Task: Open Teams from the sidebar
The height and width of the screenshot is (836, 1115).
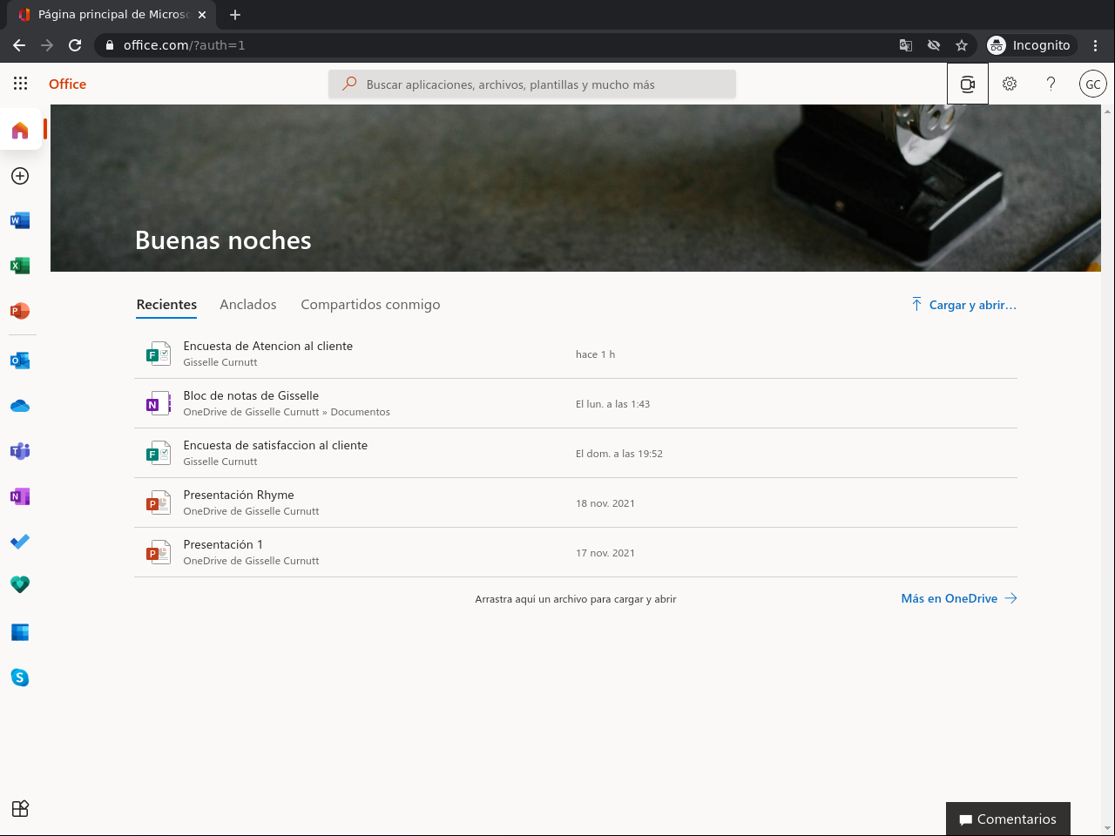Action: [20, 451]
